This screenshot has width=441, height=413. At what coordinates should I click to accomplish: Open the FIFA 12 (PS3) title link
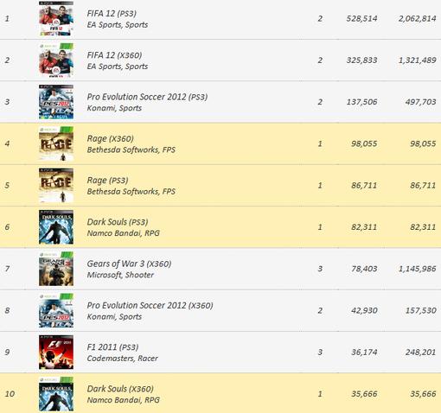pos(112,14)
